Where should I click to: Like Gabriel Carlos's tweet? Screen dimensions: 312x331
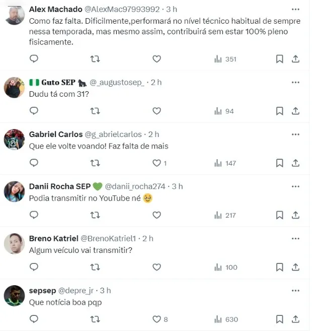[157, 163]
